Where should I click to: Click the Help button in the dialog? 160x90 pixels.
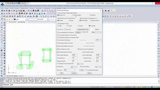click(89, 73)
